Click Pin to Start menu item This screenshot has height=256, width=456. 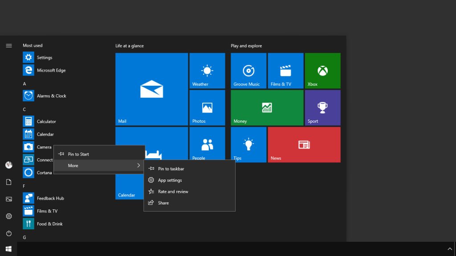coord(78,154)
